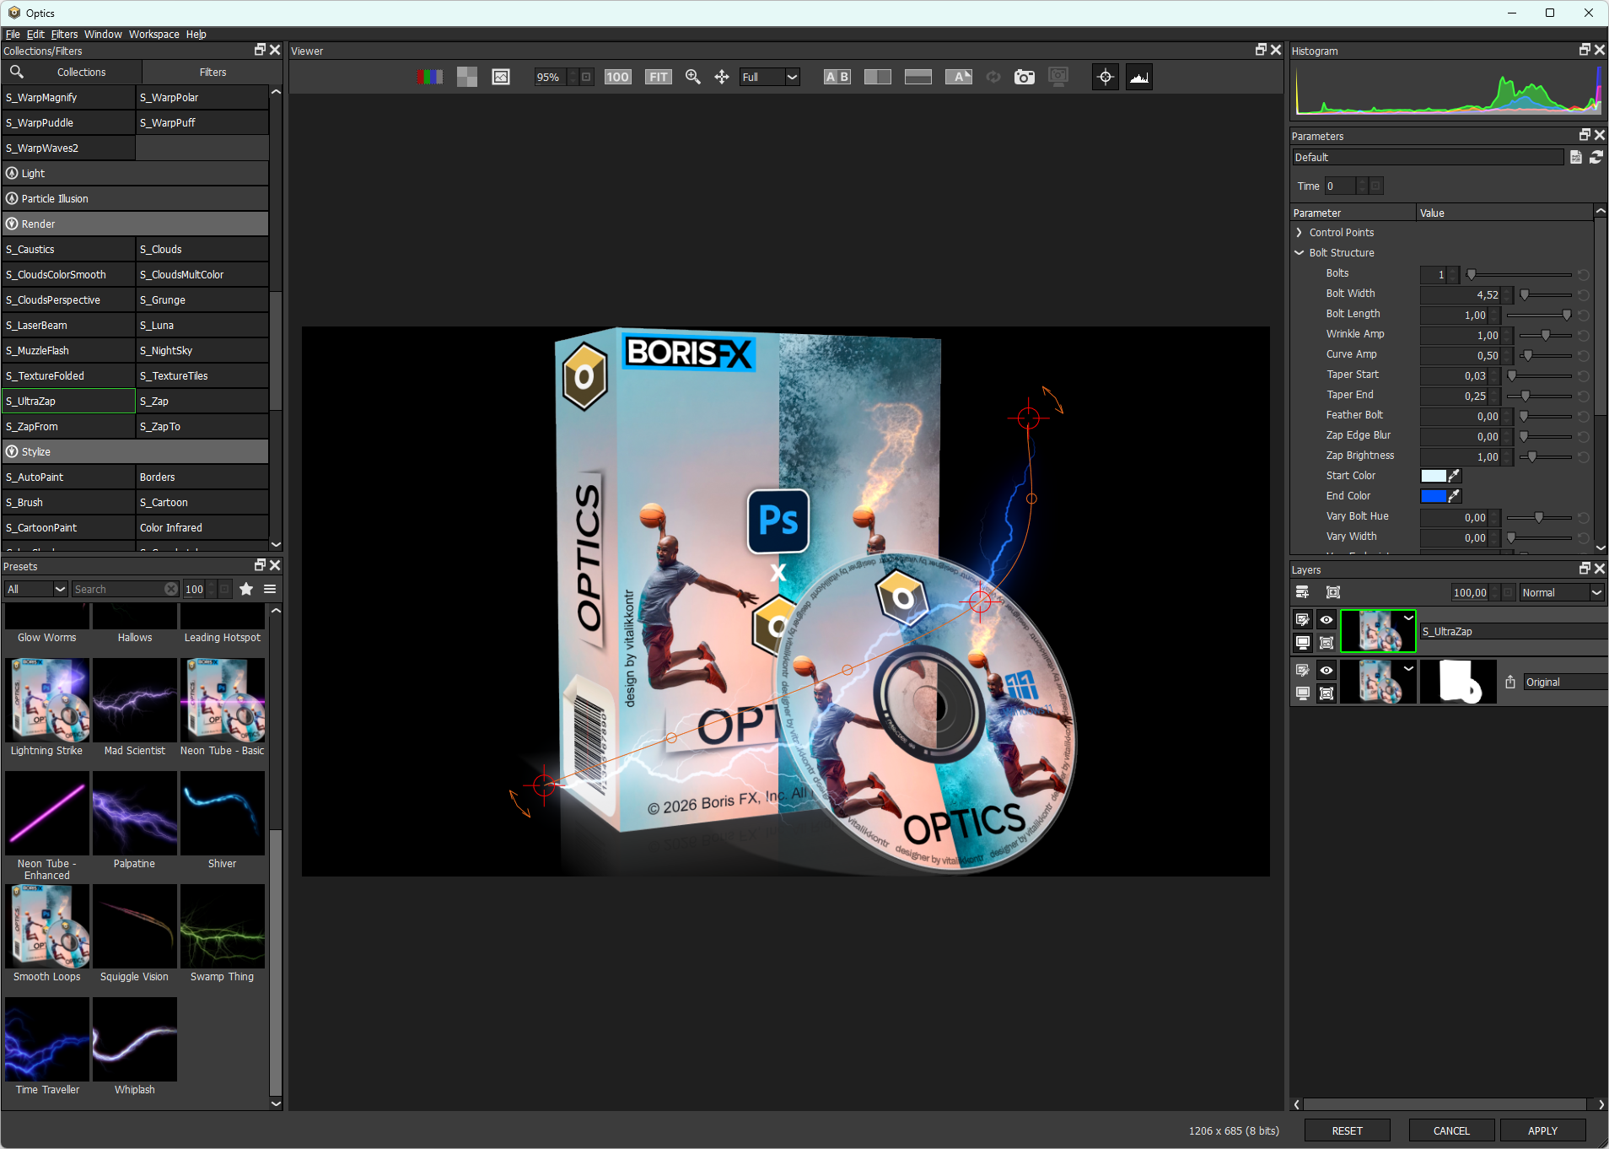Viewport: 1609px width, 1149px height.
Task: Click the Start Color swatch
Action: click(x=1434, y=476)
